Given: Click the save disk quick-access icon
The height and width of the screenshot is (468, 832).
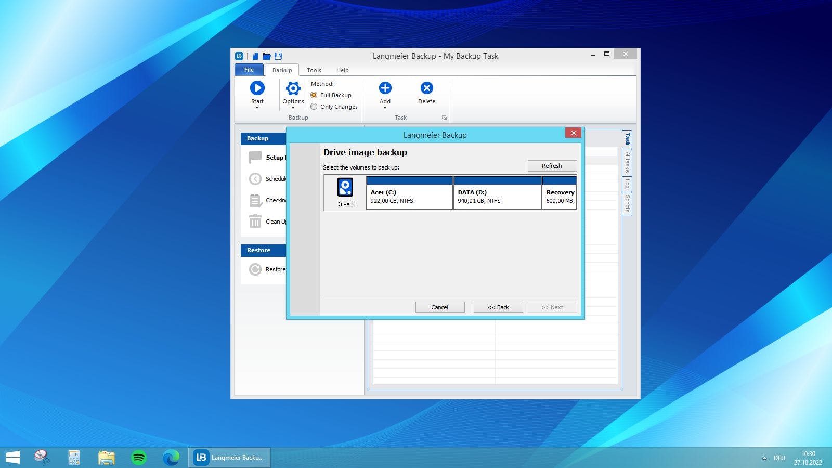Looking at the screenshot, I should [x=278, y=56].
